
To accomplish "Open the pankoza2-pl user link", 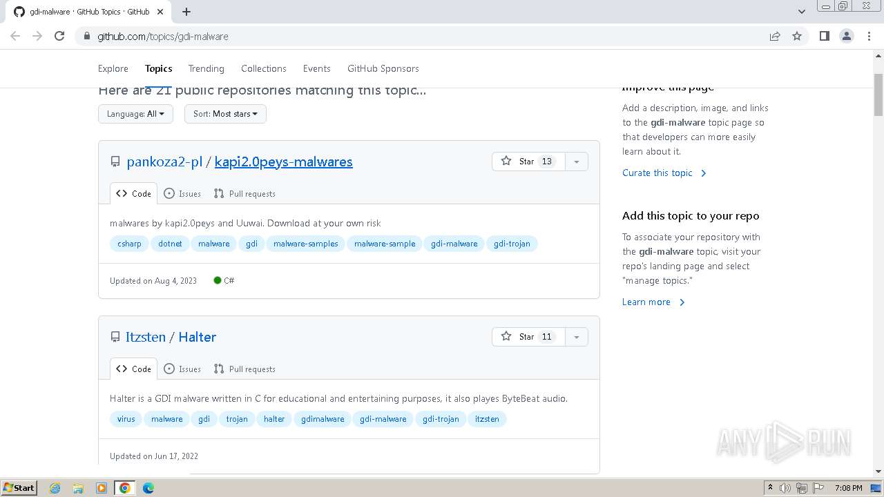I will (164, 162).
